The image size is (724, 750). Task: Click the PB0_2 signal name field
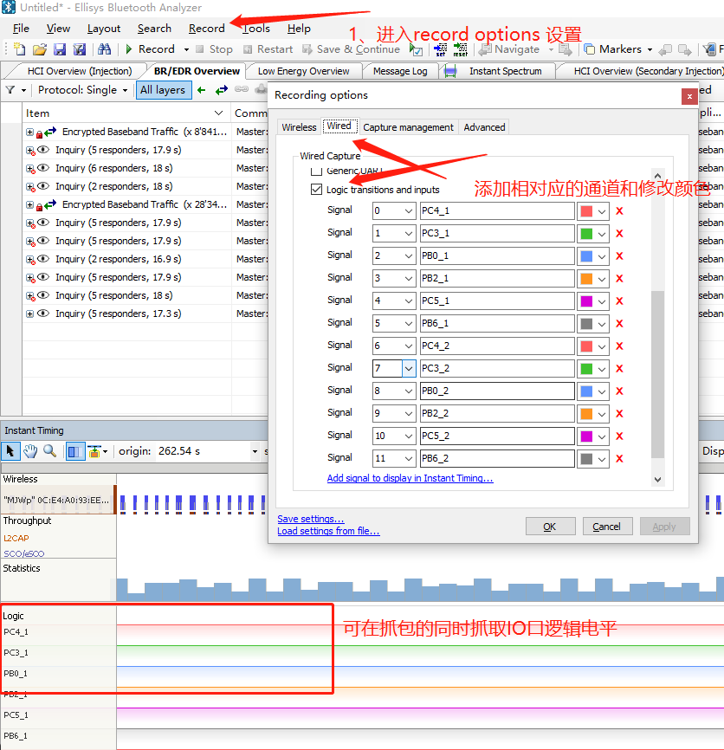[497, 391]
